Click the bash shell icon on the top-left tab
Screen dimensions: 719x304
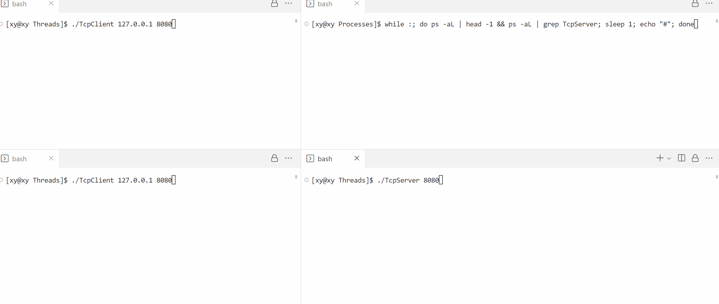pyautogui.click(x=4, y=4)
